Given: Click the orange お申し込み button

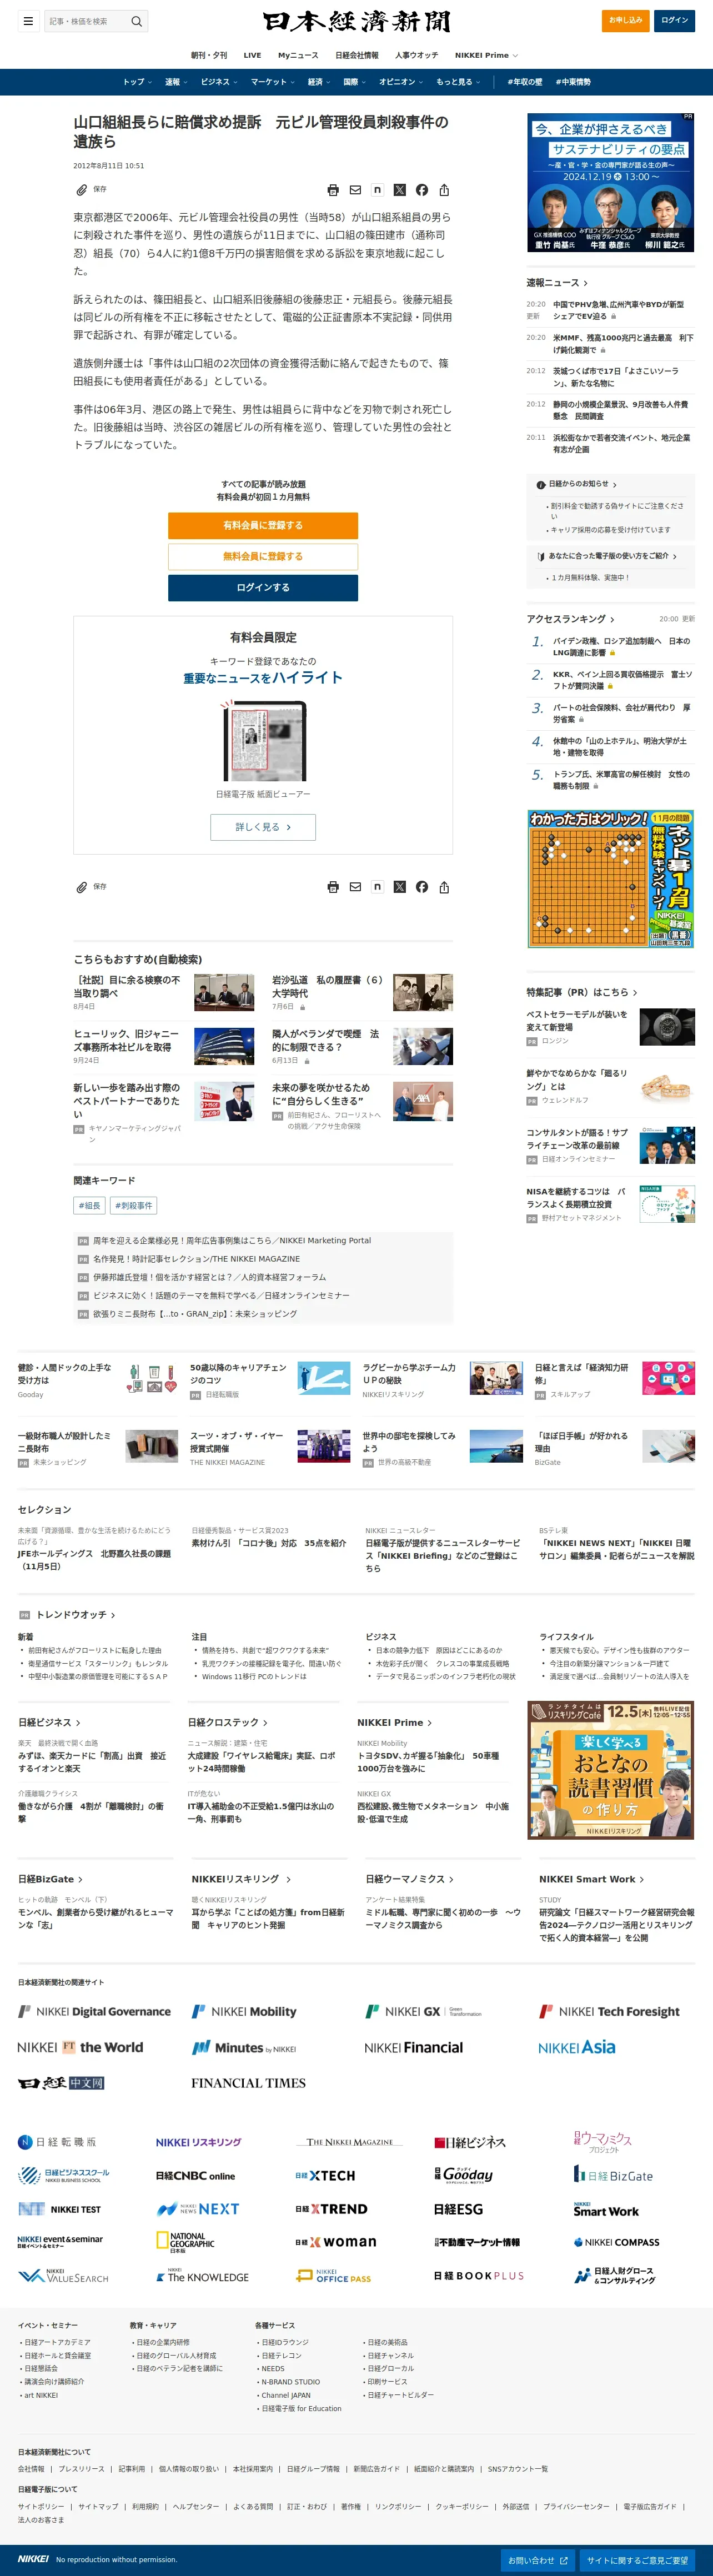Looking at the screenshot, I should coord(626,20).
